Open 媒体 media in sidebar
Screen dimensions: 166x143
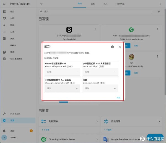pos(12,52)
